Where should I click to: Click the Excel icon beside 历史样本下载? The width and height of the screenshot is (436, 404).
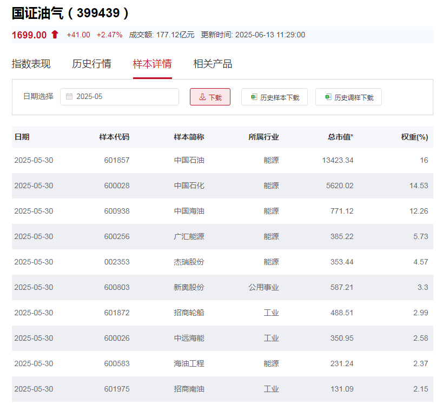coord(254,97)
